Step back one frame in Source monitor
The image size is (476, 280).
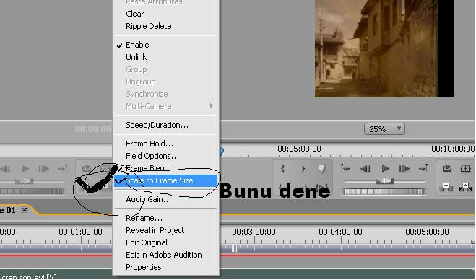coord(5,169)
